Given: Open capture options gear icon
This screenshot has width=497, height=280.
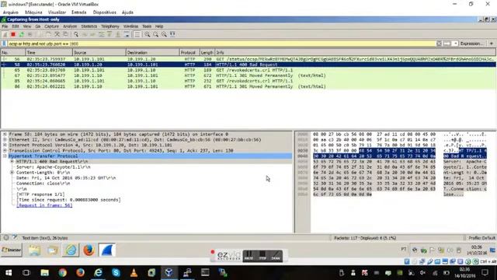Looking at the screenshot, I should [x=30, y=34].
